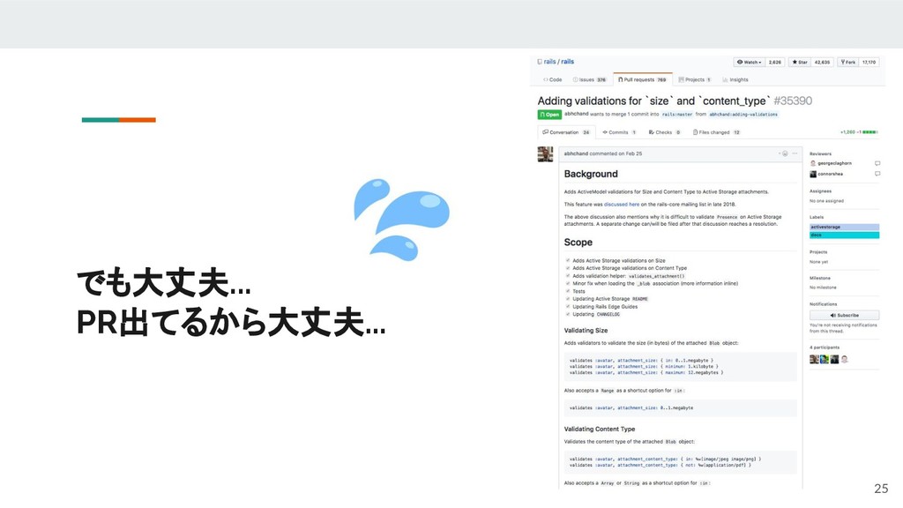The image size is (903, 508).
Task: Select the Pull requests tab
Action: point(642,80)
